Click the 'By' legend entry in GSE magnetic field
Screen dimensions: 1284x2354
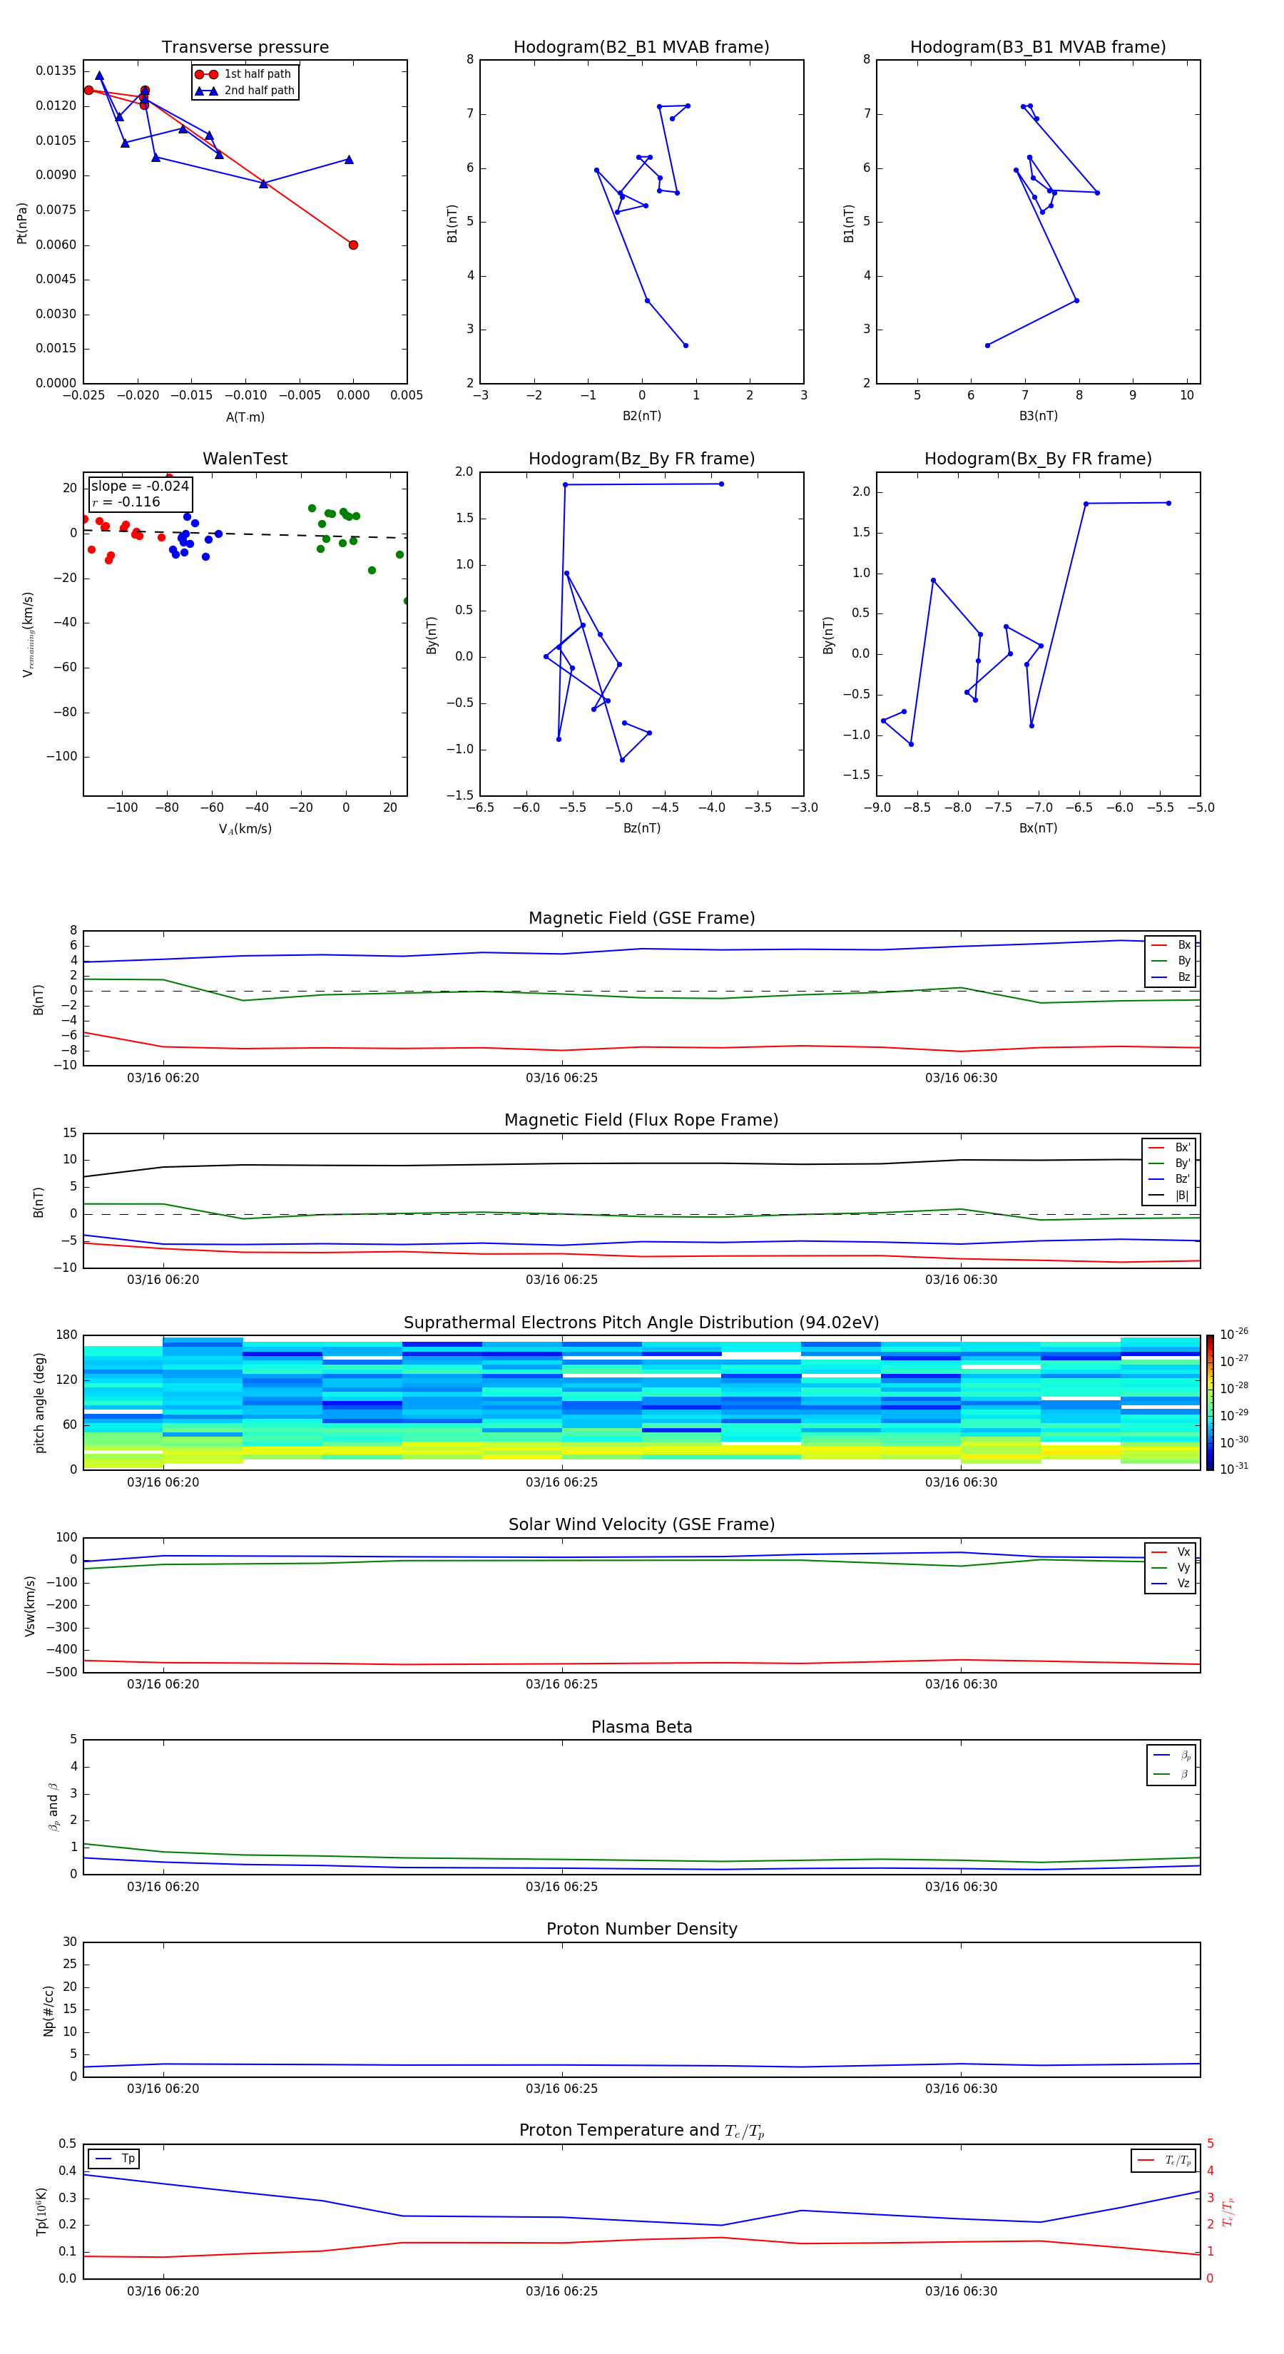(1171, 960)
